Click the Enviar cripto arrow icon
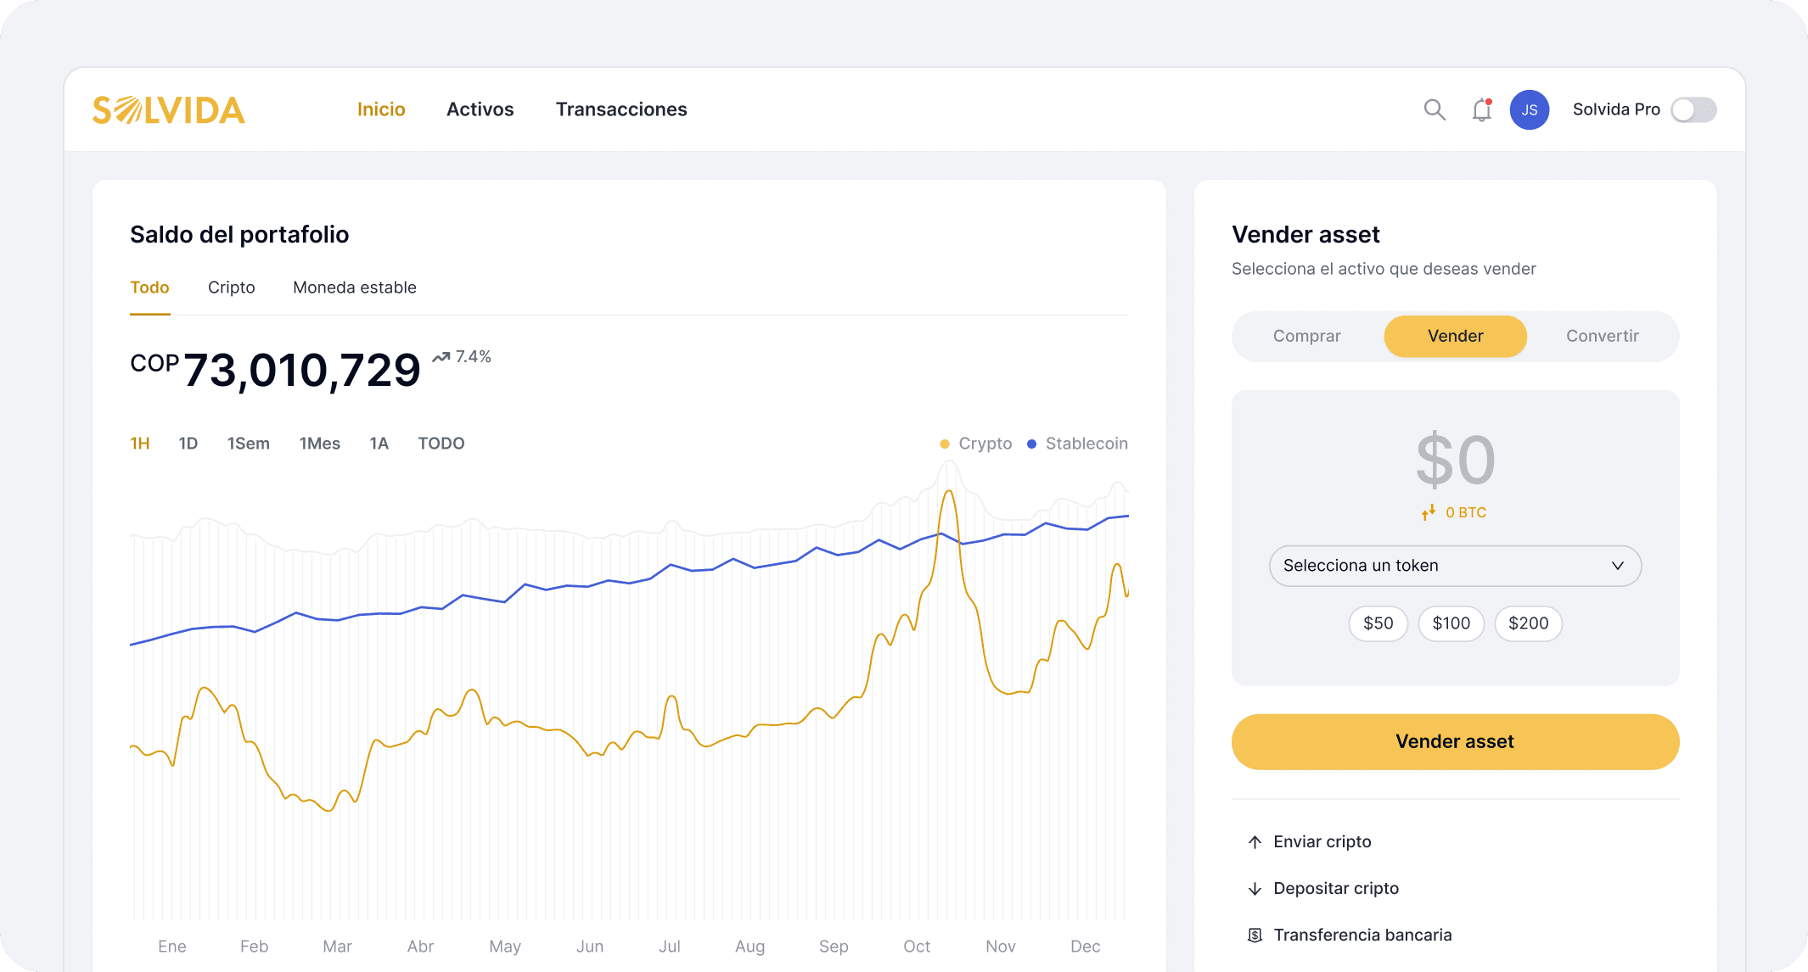 coord(1255,841)
